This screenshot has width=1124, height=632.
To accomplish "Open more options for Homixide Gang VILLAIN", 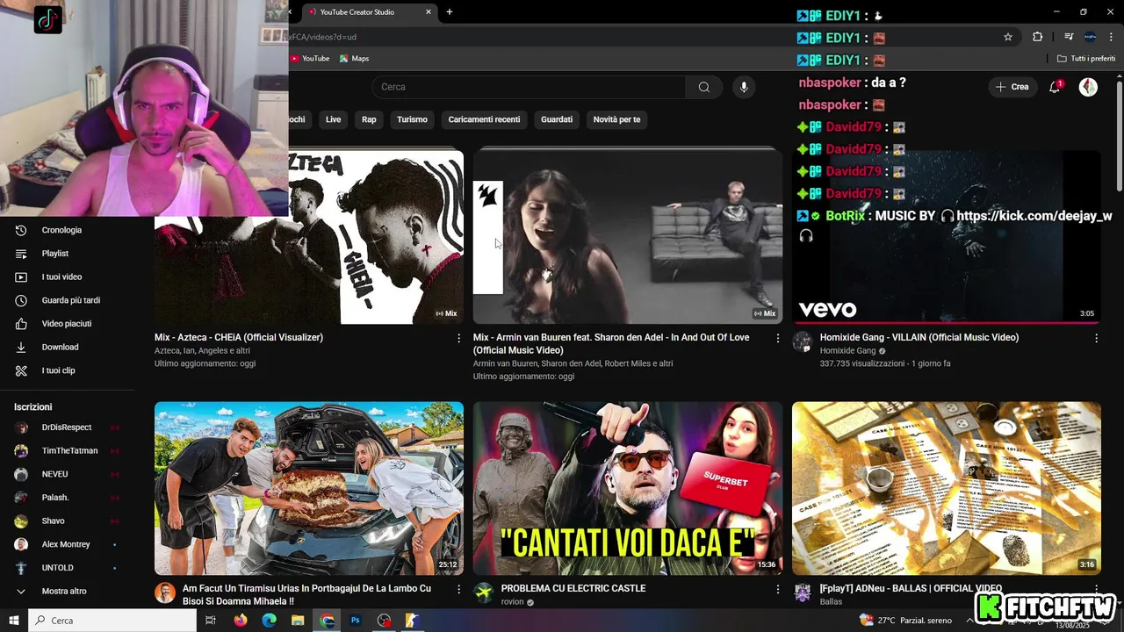I will pyautogui.click(x=1096, y=338).
